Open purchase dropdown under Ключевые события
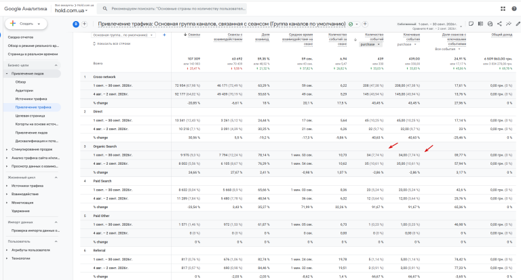Image resolution: width=521 pixels, height=280 pixels. (x=407, y=44)
